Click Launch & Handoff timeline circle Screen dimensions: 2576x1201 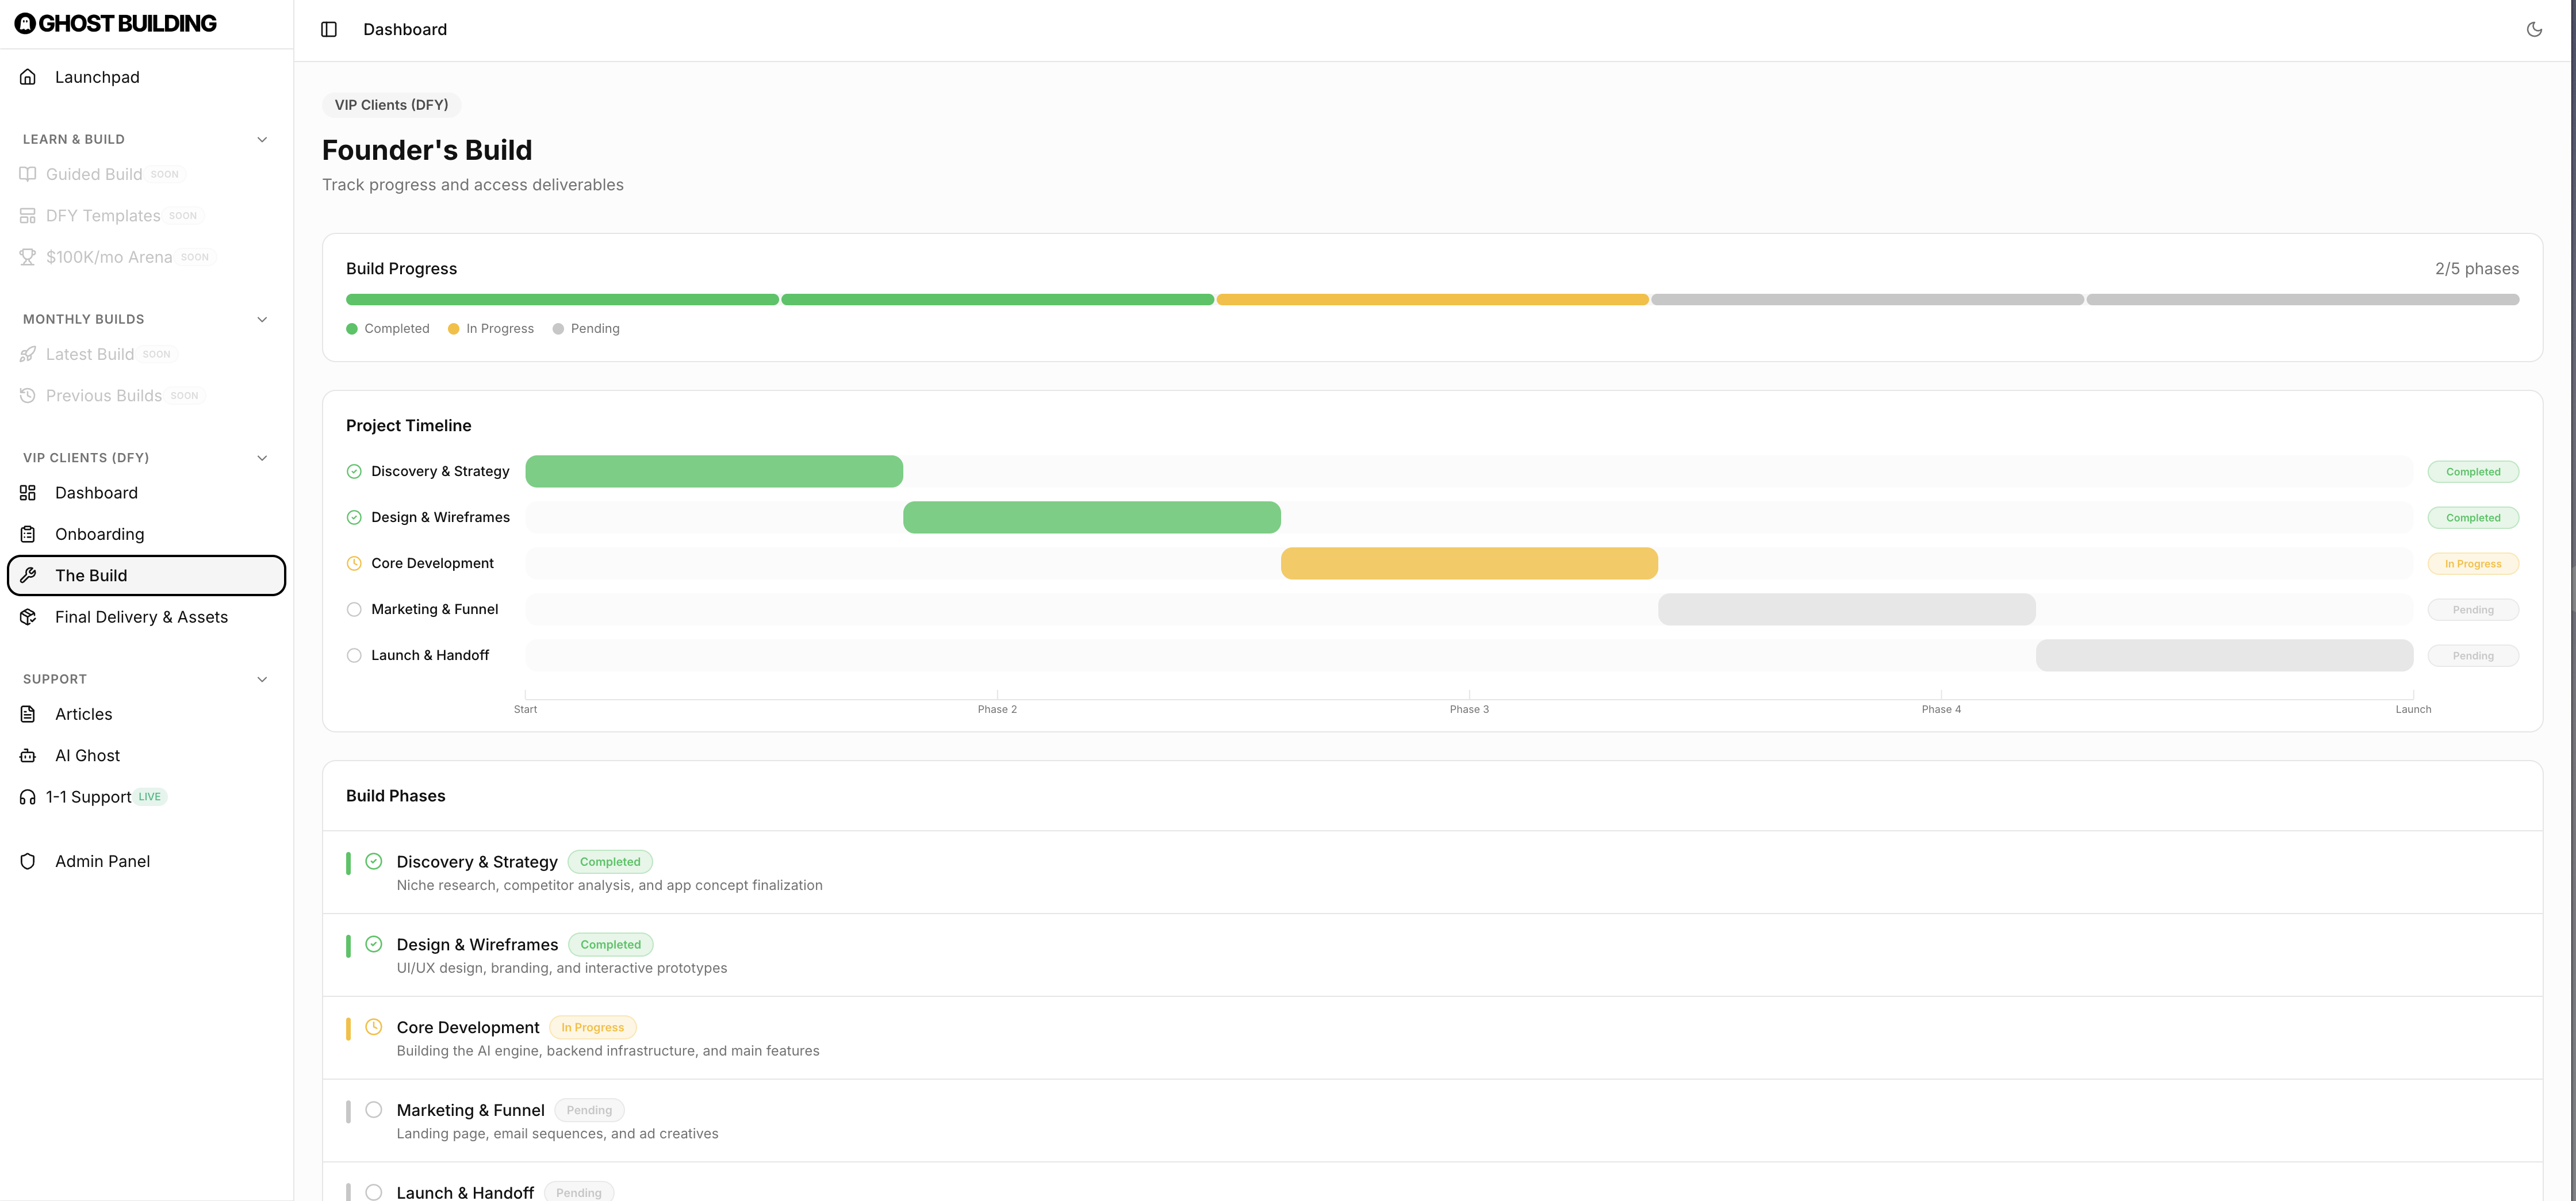(354, 656)
